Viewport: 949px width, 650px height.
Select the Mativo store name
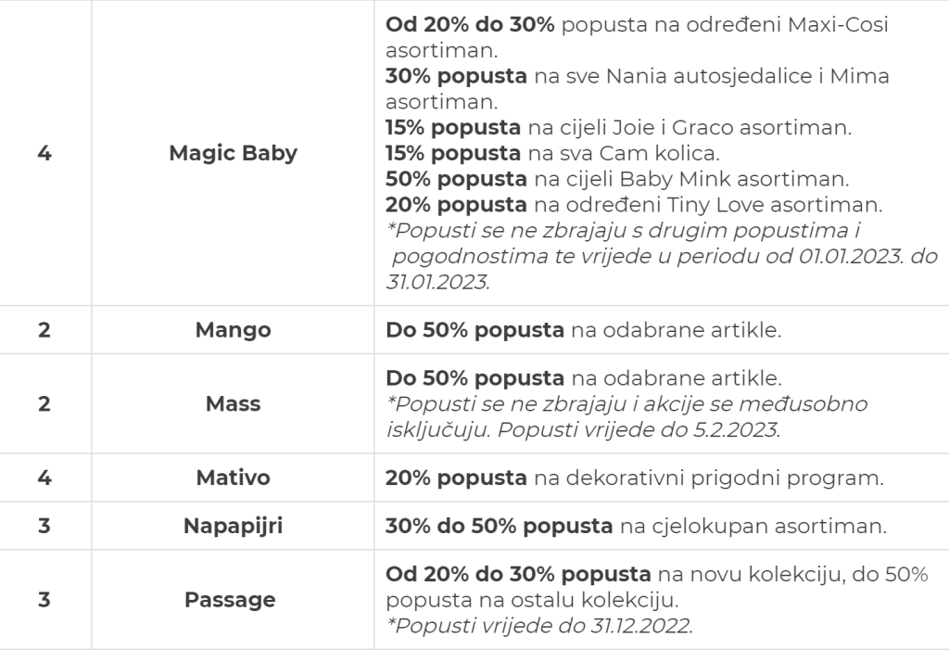pos(233,478)
